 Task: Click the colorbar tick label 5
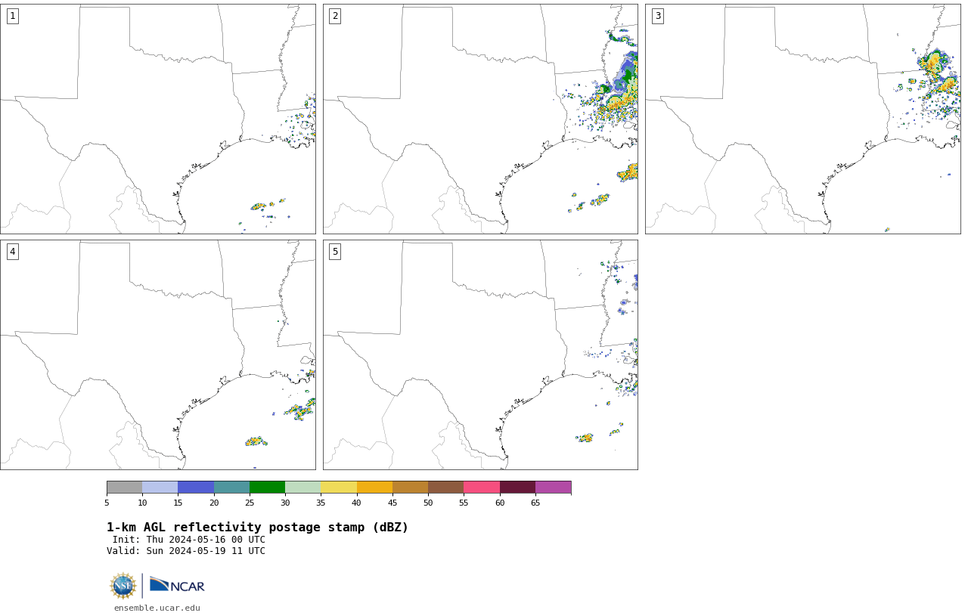(x=107, y=503)
